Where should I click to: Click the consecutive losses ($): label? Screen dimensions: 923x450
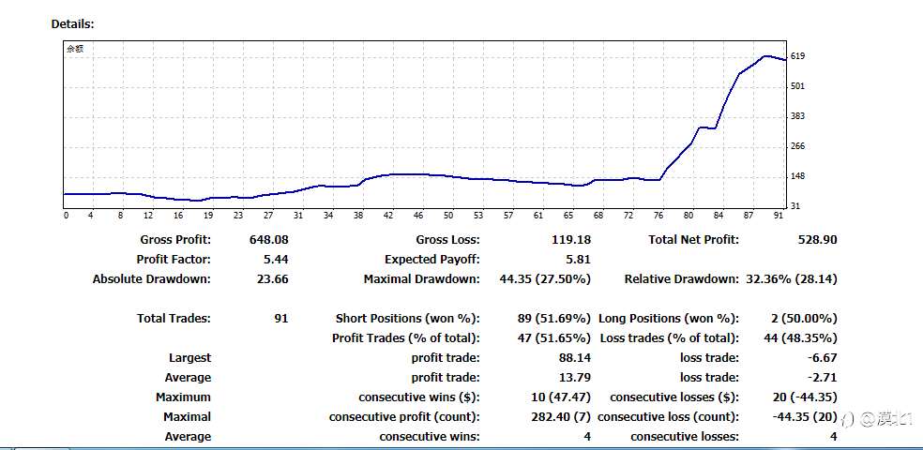[674, 397]
